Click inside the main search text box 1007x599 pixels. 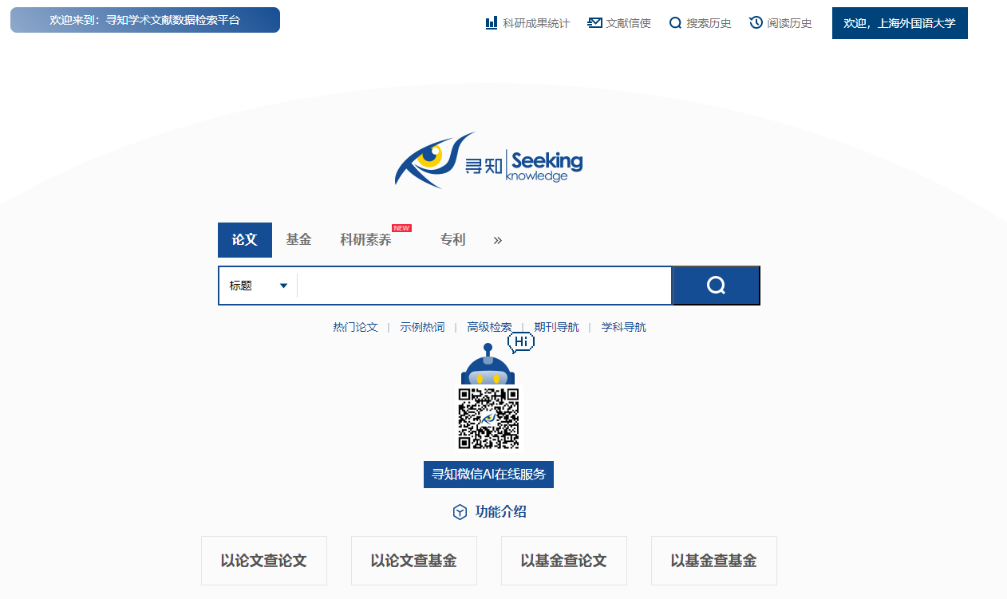point(484,286)
